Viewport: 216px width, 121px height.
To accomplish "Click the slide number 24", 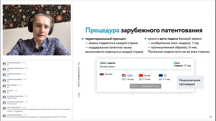I will [x=211, y=117].
